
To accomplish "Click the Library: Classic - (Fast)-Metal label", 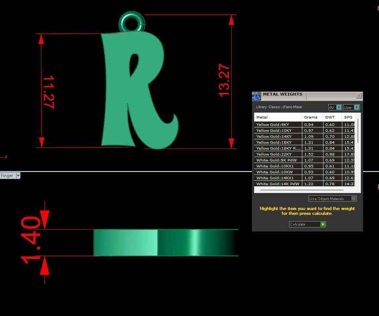I will [x=279, y=107].
